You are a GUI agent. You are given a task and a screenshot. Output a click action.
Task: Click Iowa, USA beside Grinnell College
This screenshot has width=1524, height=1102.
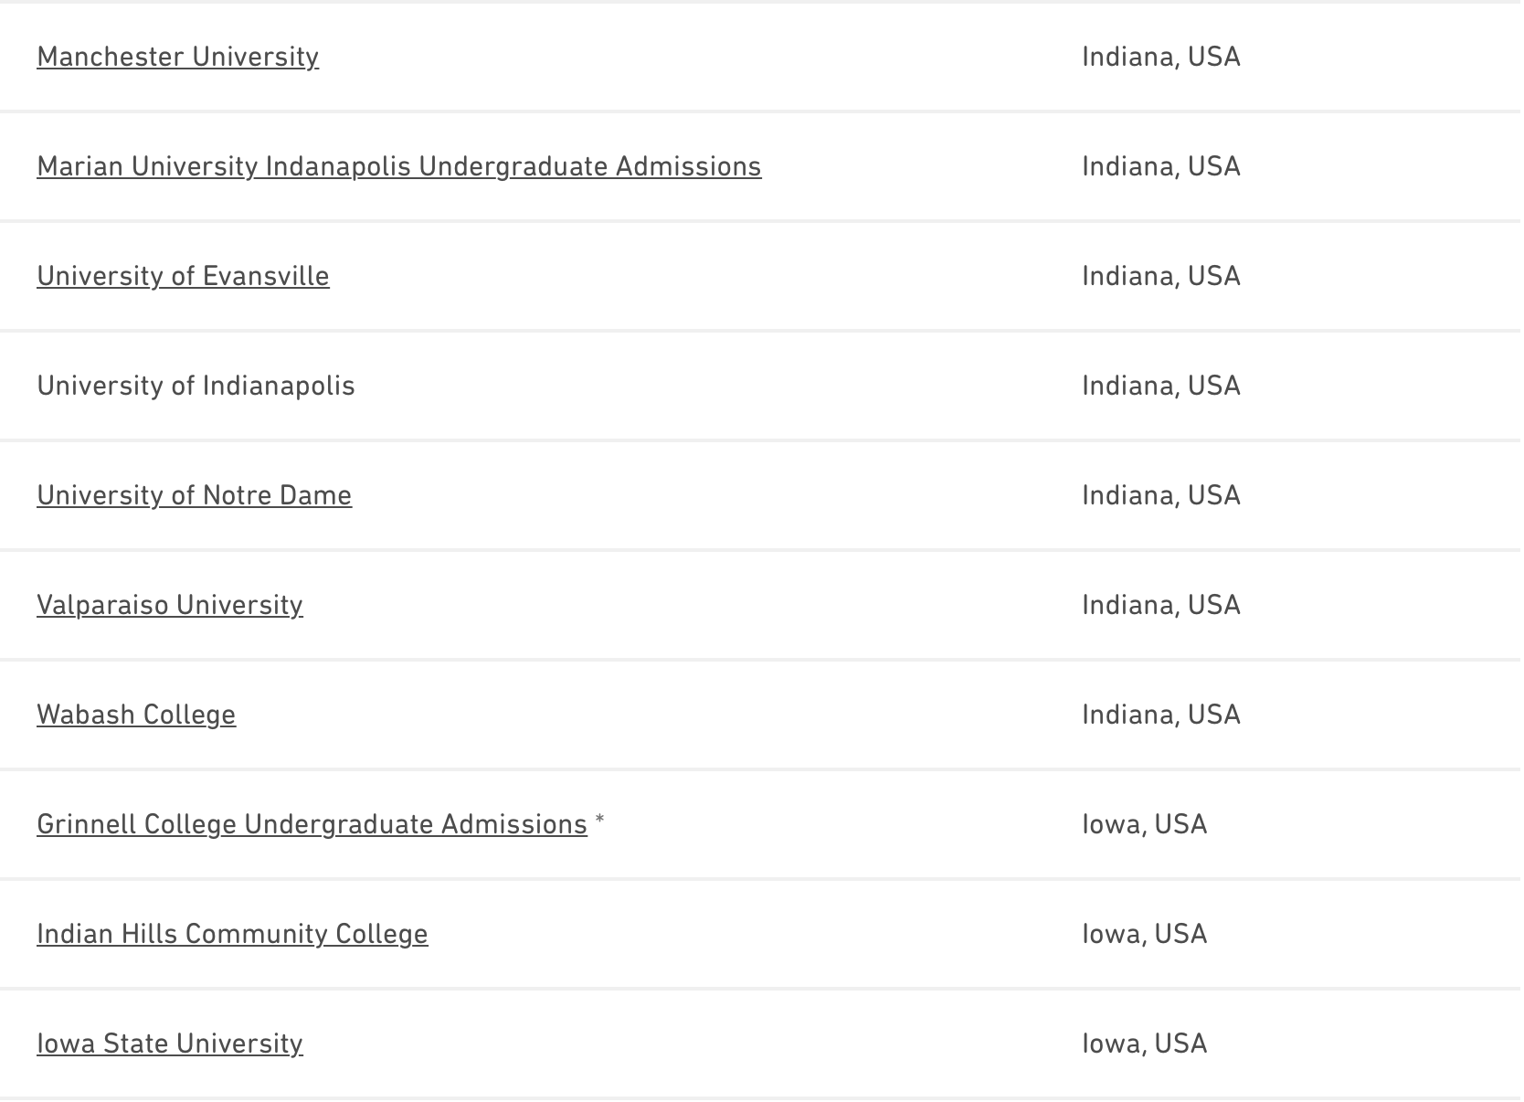(x=1144, y=824)
